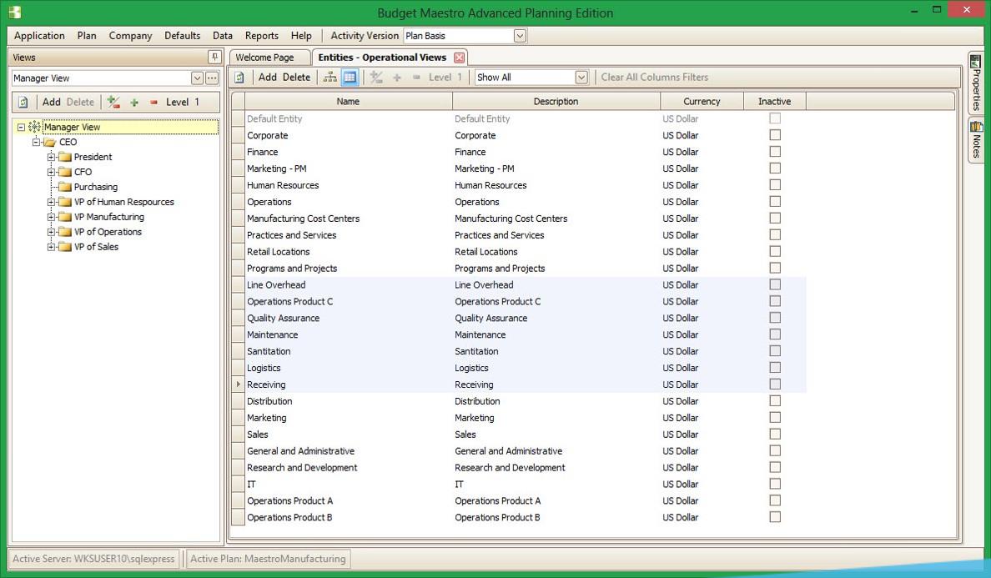
Task: Click the Purchasing folder icon
Action: (64, 187)
